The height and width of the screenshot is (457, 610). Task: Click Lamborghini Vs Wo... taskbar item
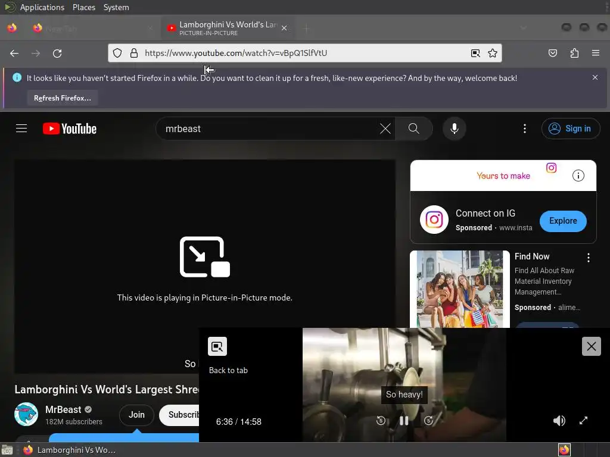pos(69,450)
